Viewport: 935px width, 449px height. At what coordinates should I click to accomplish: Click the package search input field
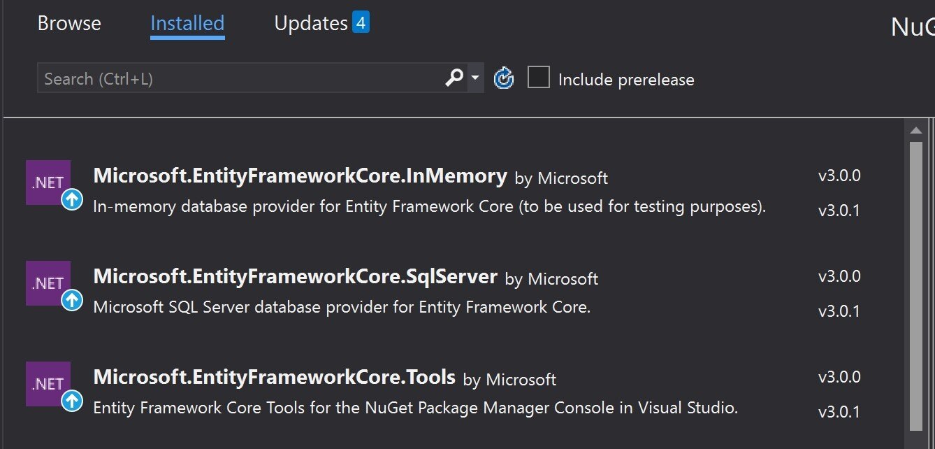tap(238, 78)
